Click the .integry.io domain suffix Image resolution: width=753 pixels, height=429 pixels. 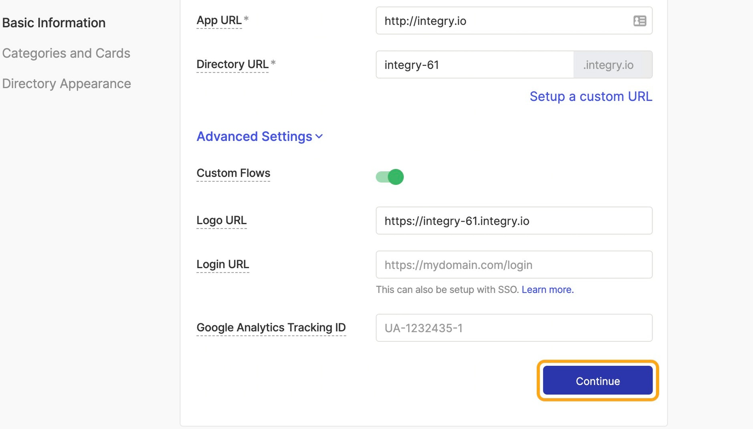pos(613,64)
